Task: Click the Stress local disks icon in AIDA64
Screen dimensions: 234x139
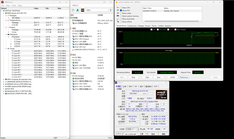Action: coord(118,19)
